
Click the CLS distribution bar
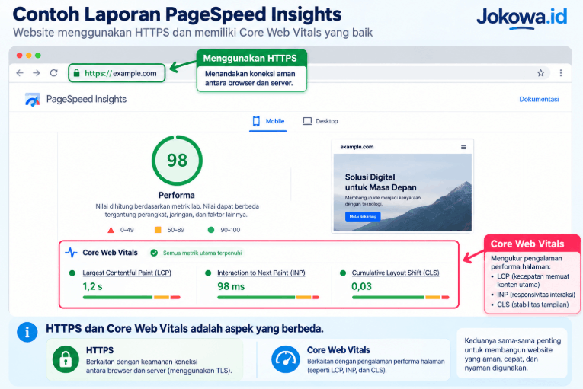click(400, 297)
